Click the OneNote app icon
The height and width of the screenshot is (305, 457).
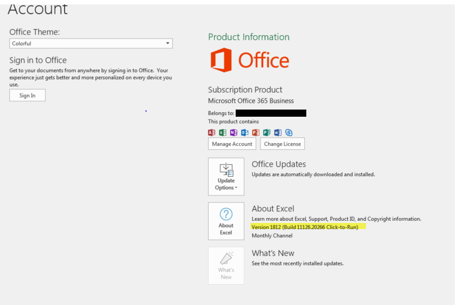tap(233, 133)
